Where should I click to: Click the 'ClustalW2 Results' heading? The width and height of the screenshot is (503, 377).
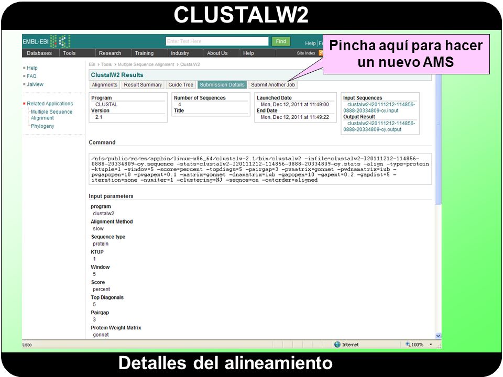pyautogui.click(x=117, y=75)
